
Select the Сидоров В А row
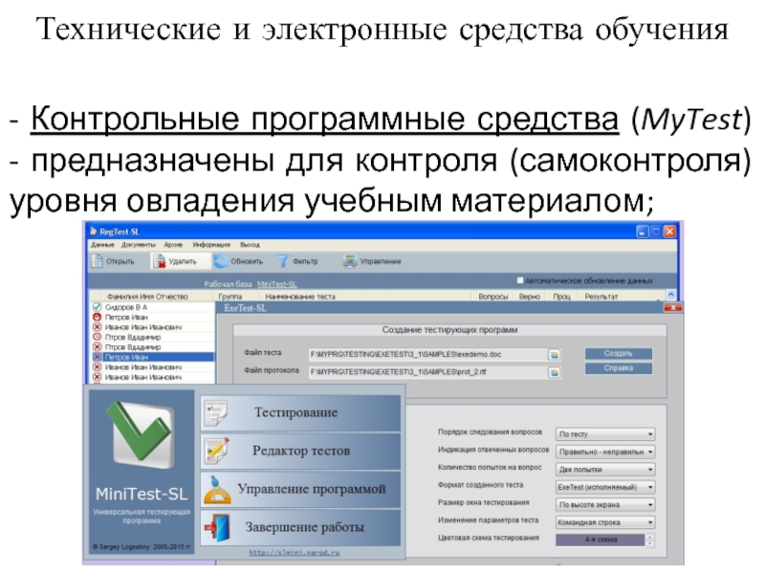point(152,307)
